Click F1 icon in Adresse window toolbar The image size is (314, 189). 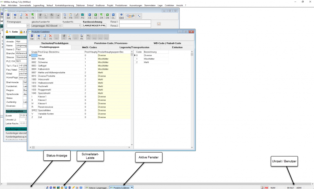click(15, 16)
